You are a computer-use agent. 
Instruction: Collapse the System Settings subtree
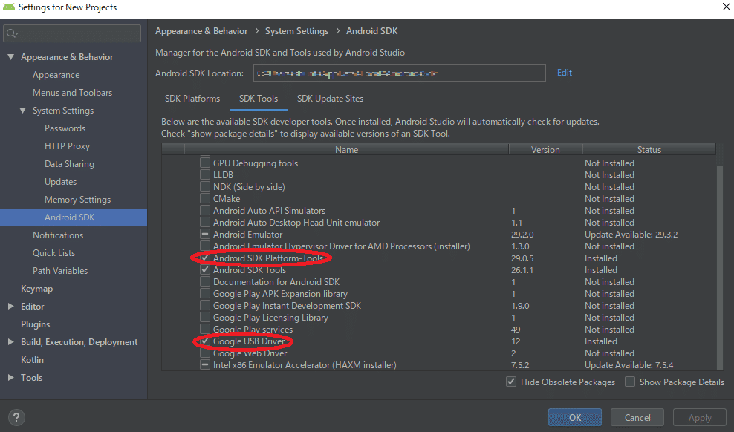[22, 111]
